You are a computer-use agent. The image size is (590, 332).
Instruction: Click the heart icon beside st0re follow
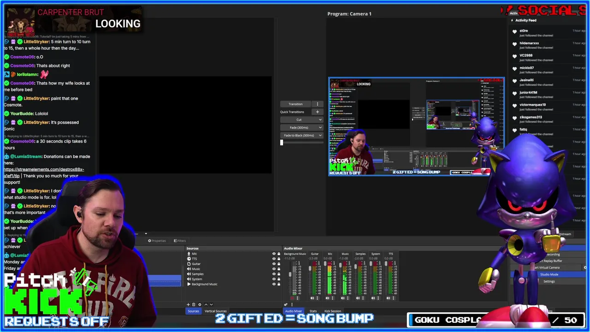pyautogui.click(x=514, y=32)
